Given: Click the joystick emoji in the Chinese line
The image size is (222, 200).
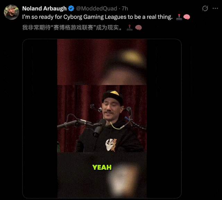Looking at the screenshot, I should (x=129, y=28).
